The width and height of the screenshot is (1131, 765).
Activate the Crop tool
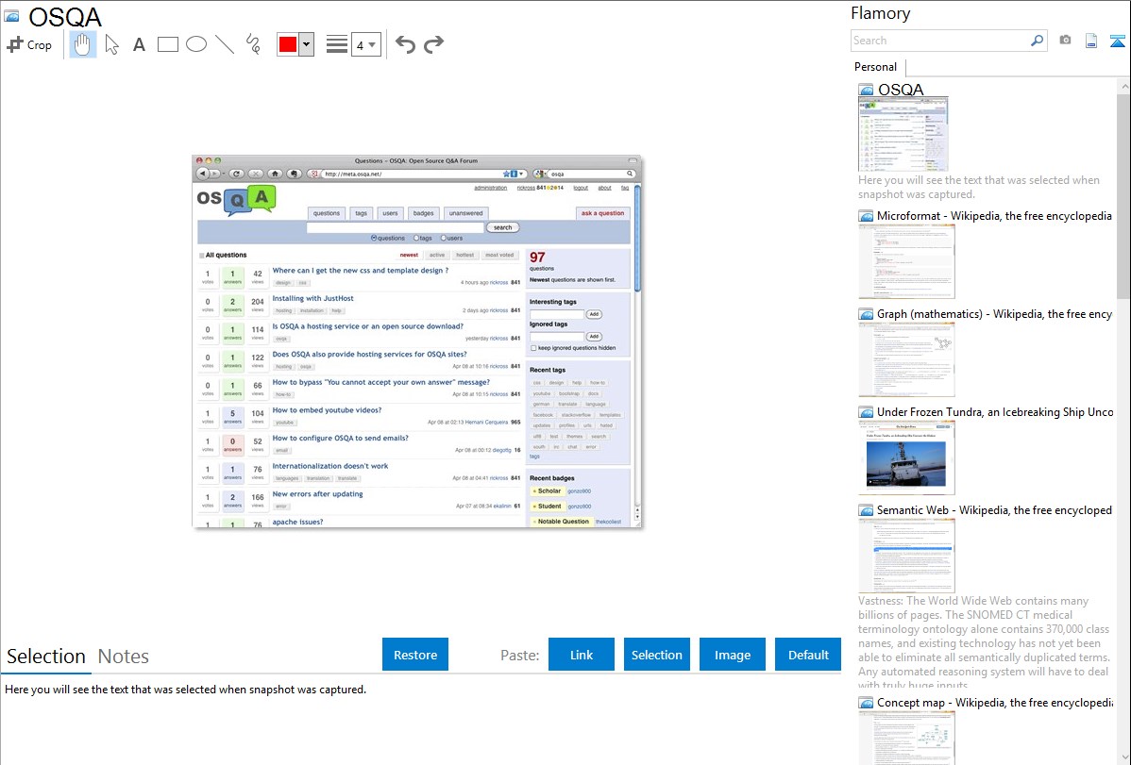(29, 44)
